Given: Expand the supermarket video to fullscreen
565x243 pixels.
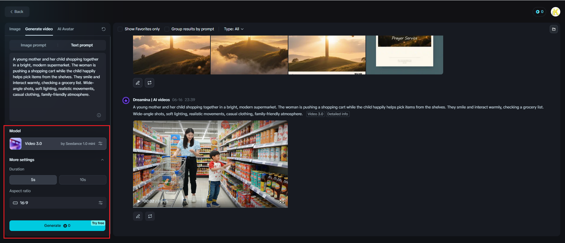Looking at the screenshot, I should 282,201.
